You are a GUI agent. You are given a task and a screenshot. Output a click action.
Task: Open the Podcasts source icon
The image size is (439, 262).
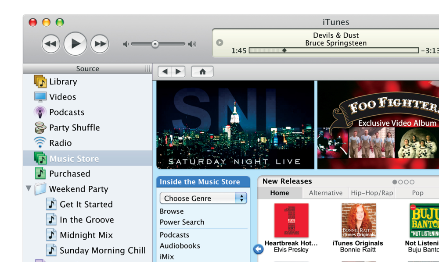pos(40,113)
